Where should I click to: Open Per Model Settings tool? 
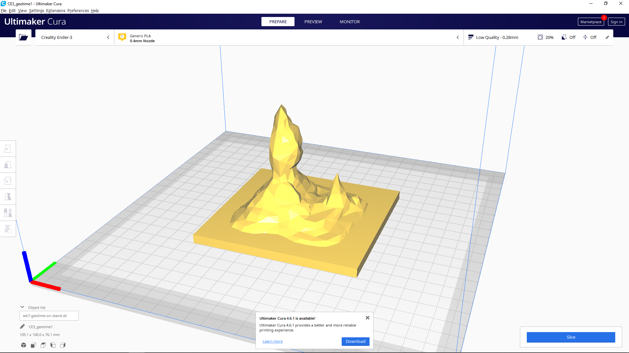tap(8, 213)
